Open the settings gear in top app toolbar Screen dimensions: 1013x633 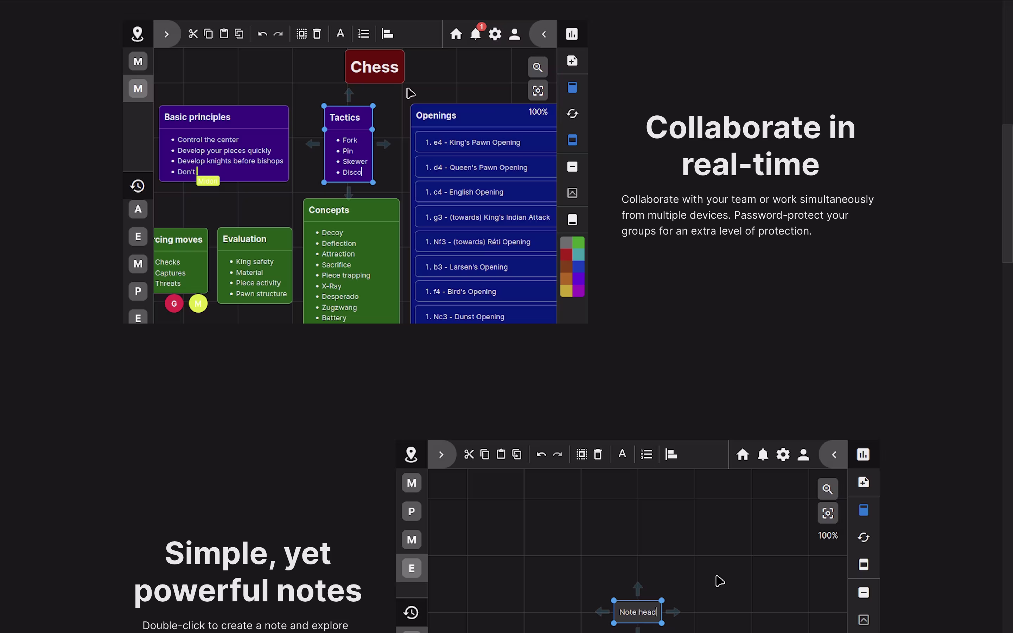click(495, 34)
